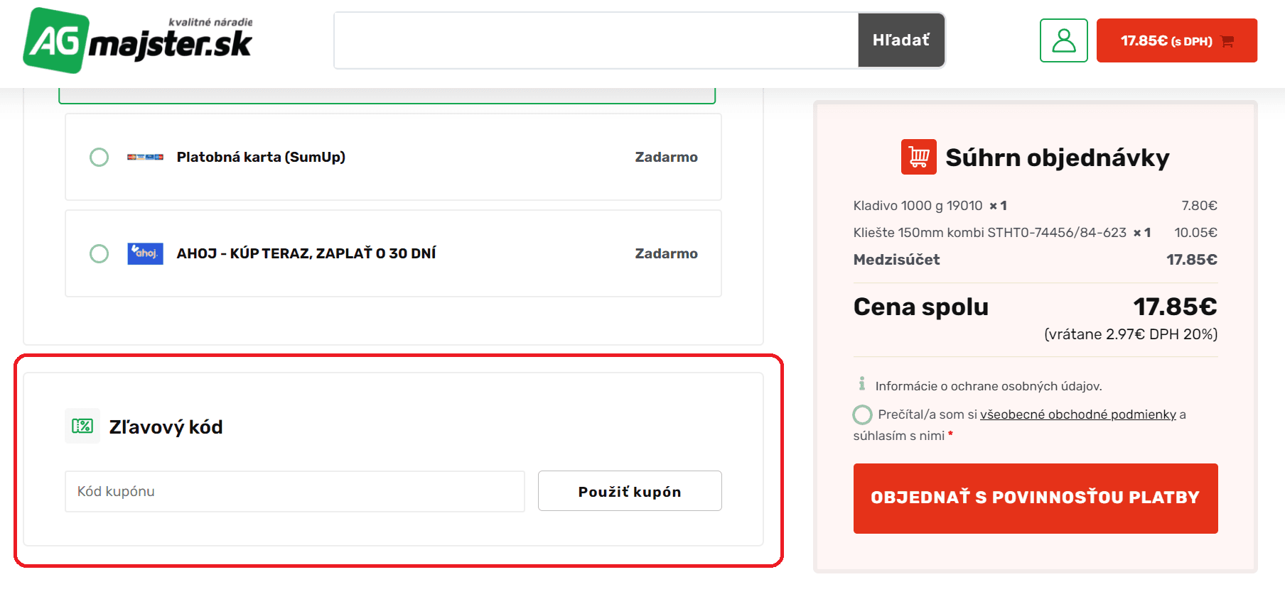Open the AGmajster.sk homepage logo

pyautogui.click(x=138, y=40)
